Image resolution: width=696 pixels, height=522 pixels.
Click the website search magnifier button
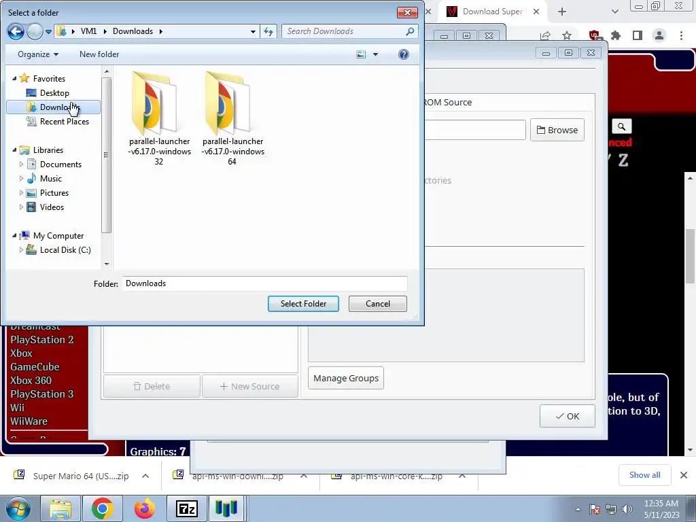point(621,126)
